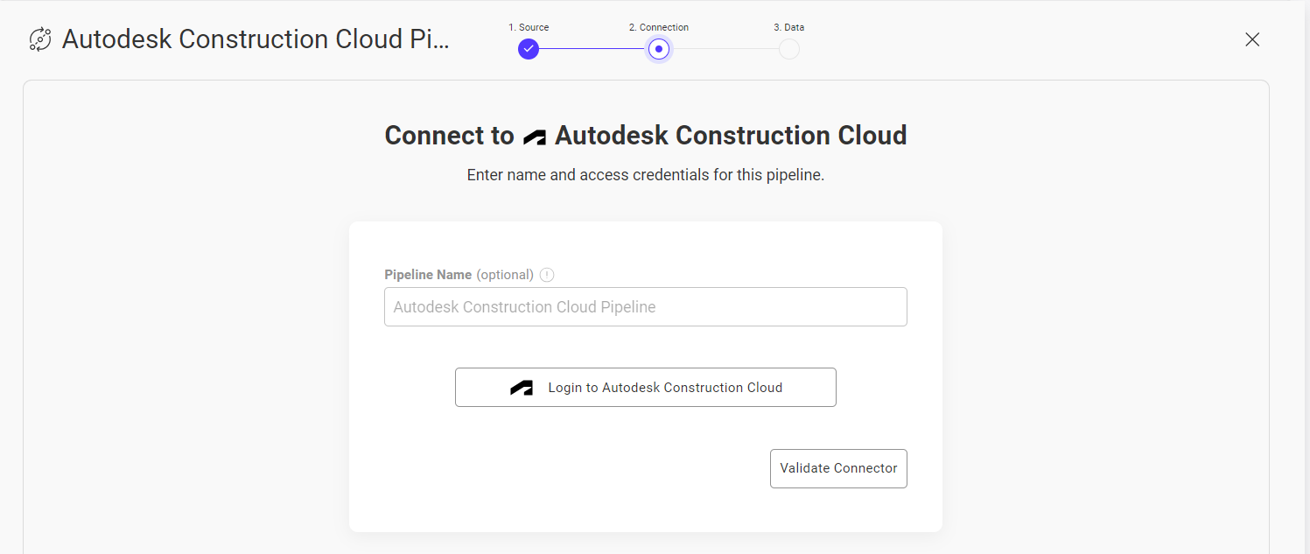The width and height of the screenshot is (1310, 554).
Task: Go to the "1. Source" step label
Action: click(529, 27)
